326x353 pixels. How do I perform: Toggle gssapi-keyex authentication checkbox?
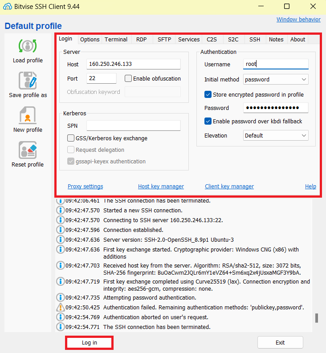click(71, 162)
